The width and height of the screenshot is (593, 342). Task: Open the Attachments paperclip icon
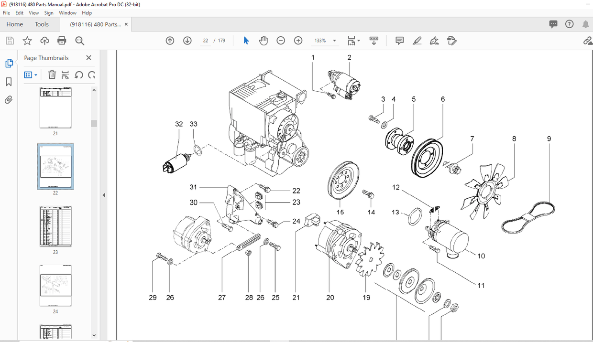(9, 99)
